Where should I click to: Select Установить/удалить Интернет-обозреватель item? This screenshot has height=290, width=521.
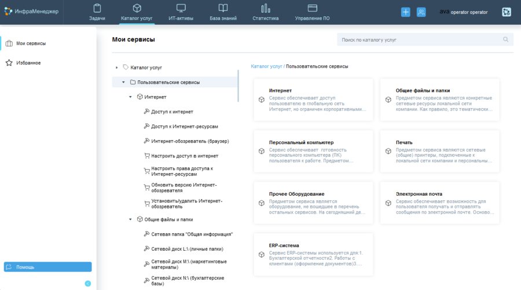(187, 204)
